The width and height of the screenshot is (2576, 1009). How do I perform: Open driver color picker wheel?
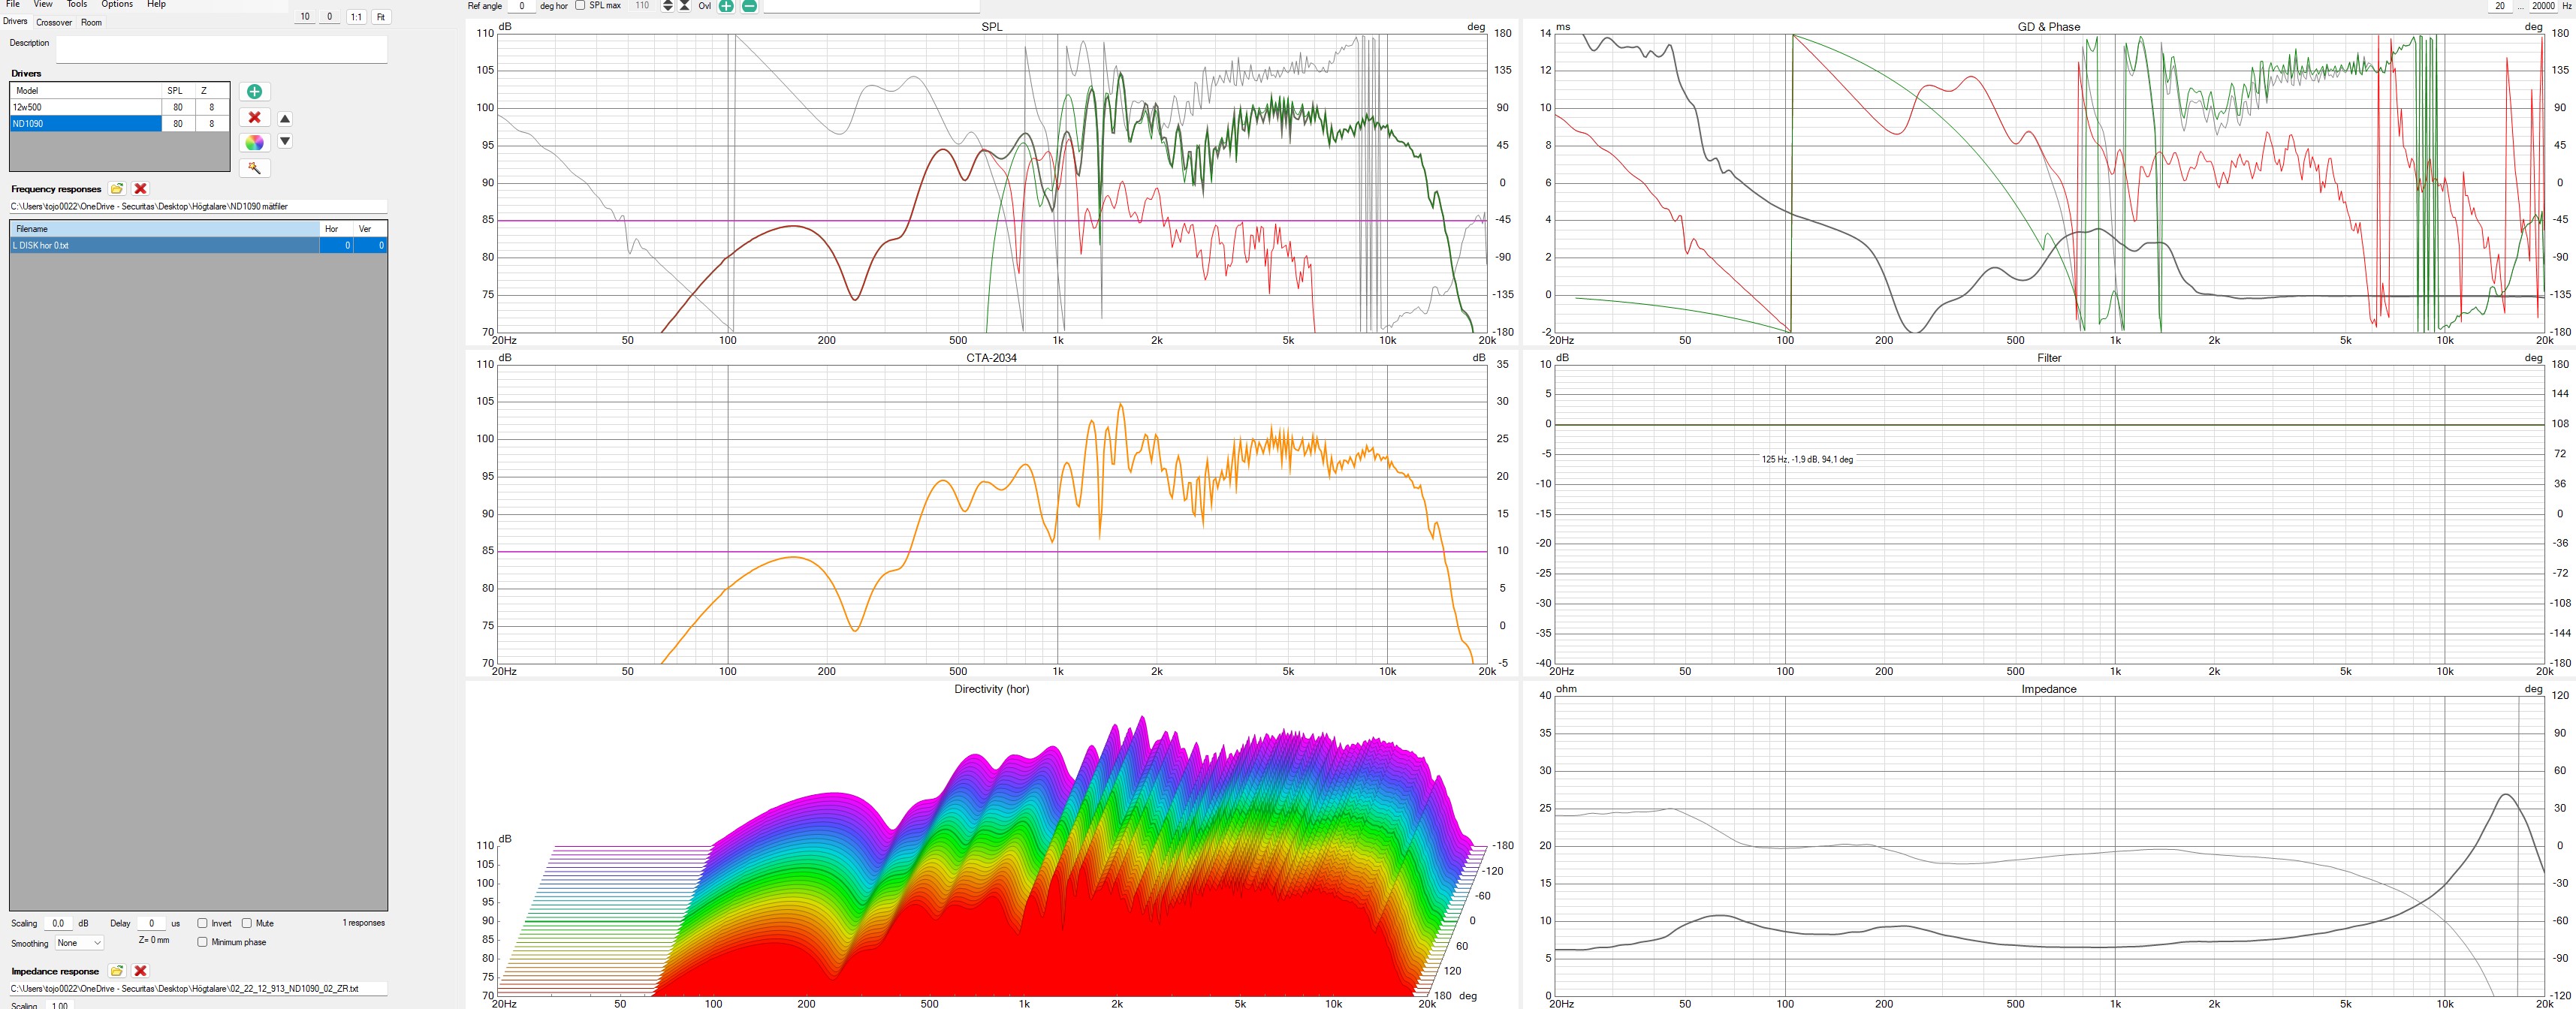click(x=254, y=143)
